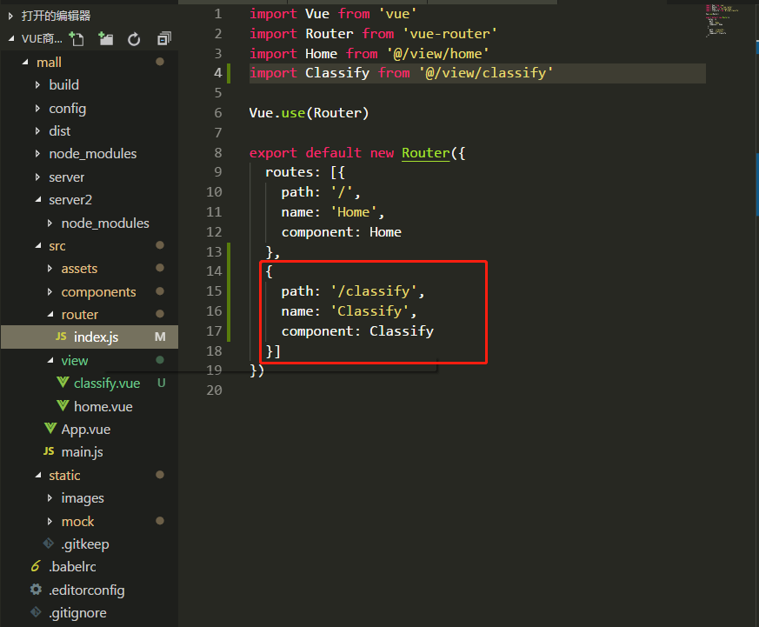Viewport: 759px width, 627px height.
Task: Expand the open editors section (打开的编辑器)
Action: pos(10,16)
